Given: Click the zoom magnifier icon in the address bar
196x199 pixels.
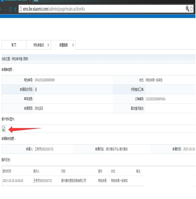Looking at the screenshot, I should 187,9.
